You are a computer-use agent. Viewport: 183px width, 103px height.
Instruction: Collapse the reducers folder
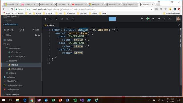point(13,61)
